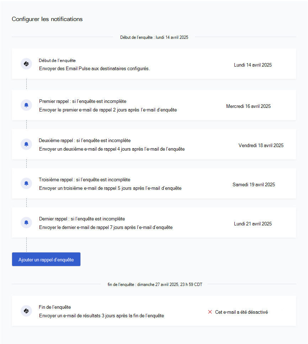The width and height of the screenshot is (308, 344).
Task: Select the dark circular icon on the first card
Action: point(26,63)
